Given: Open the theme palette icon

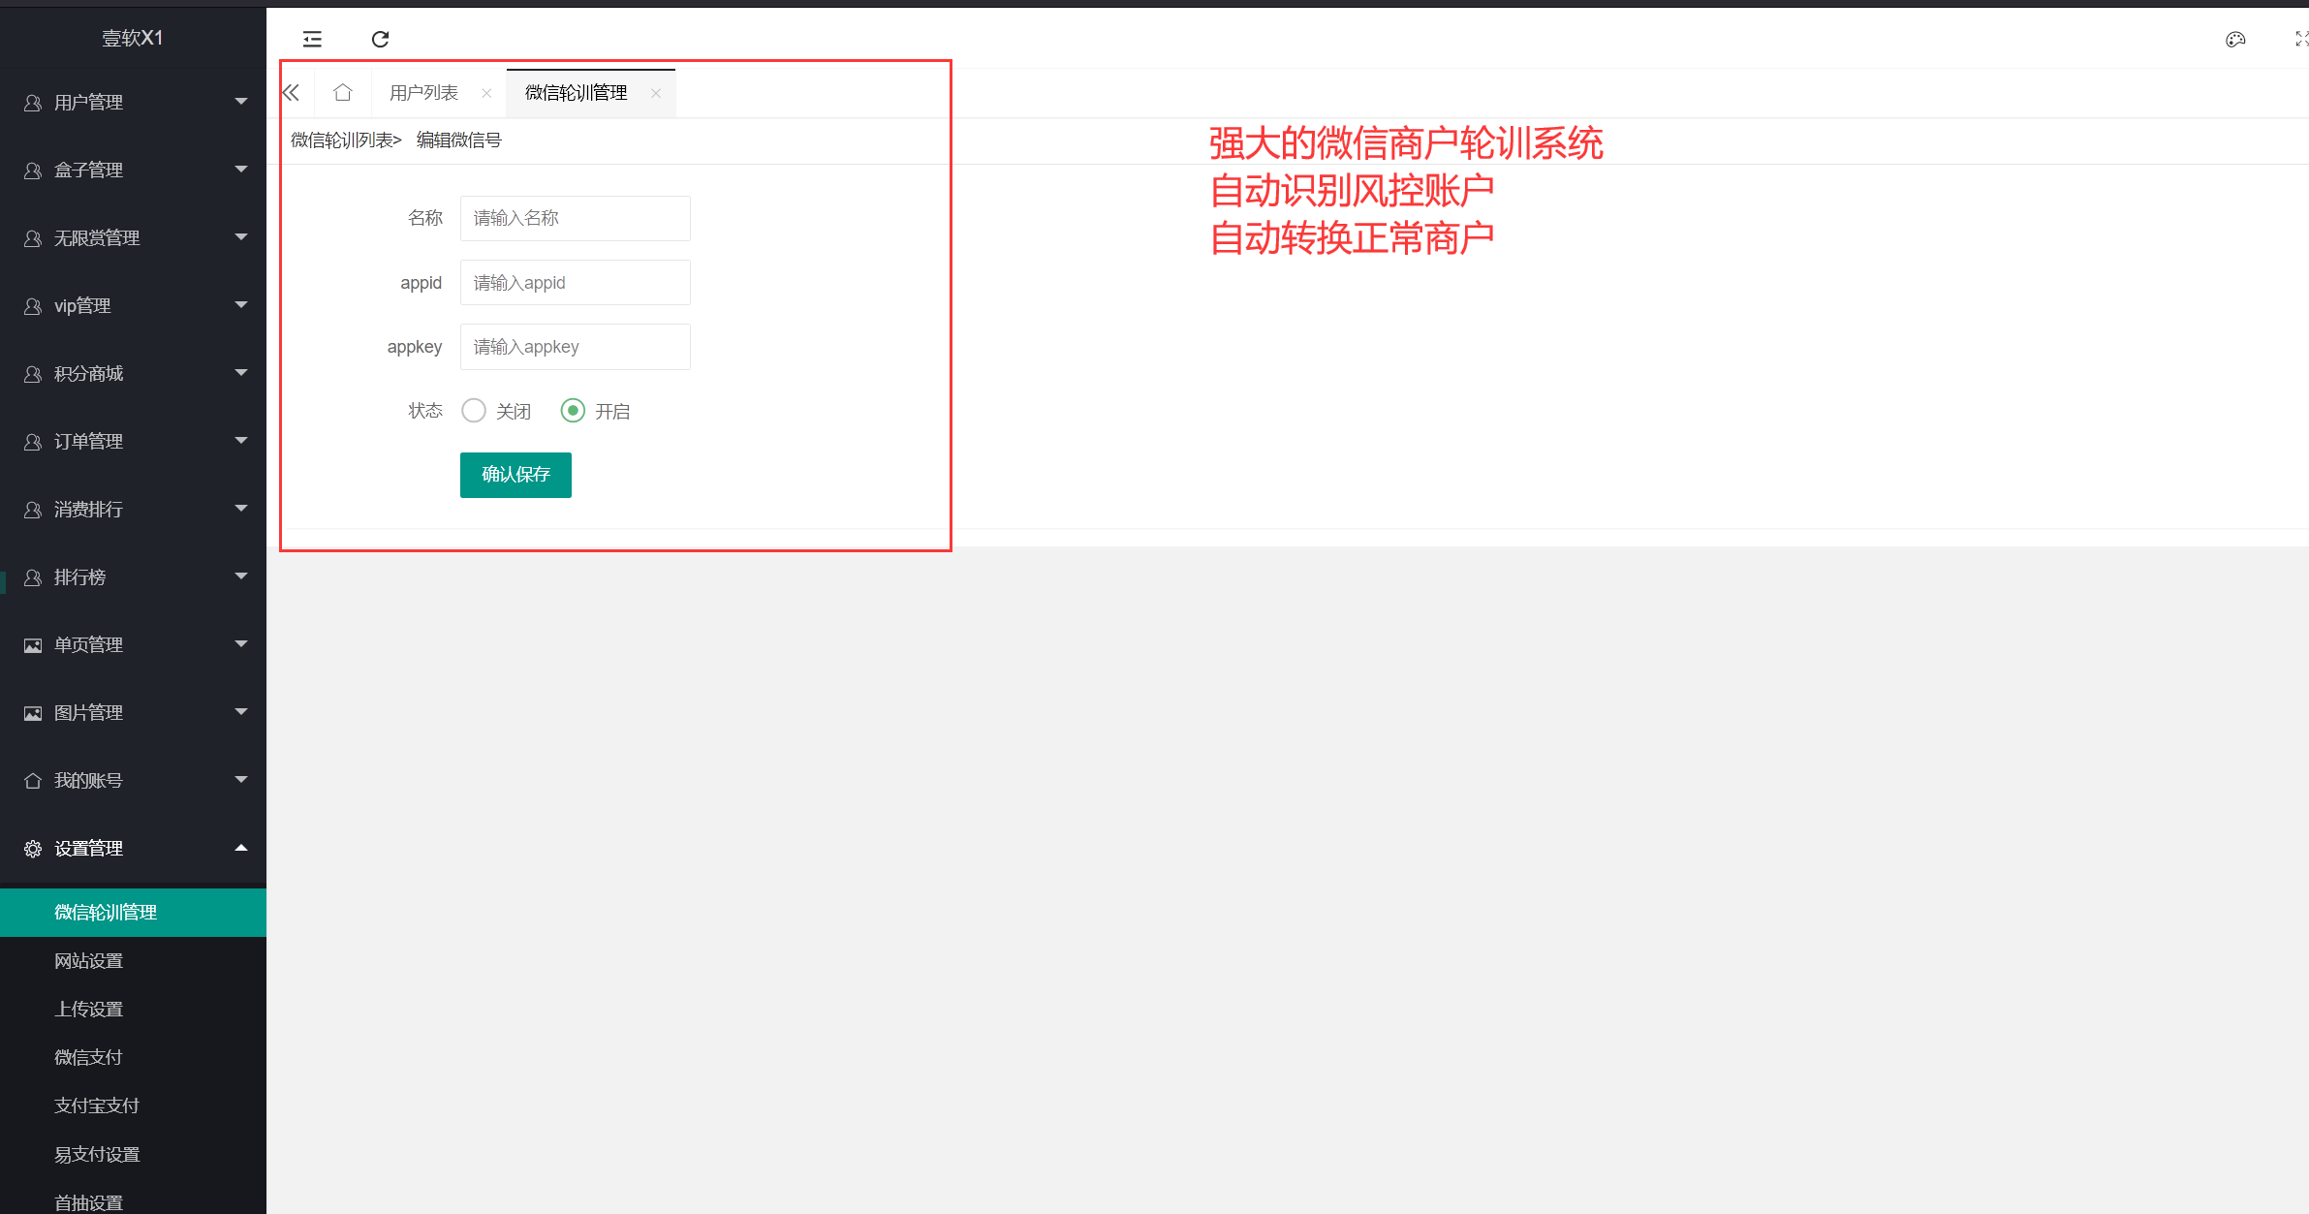Looking at the screenshot, I should click(2235, 39).
